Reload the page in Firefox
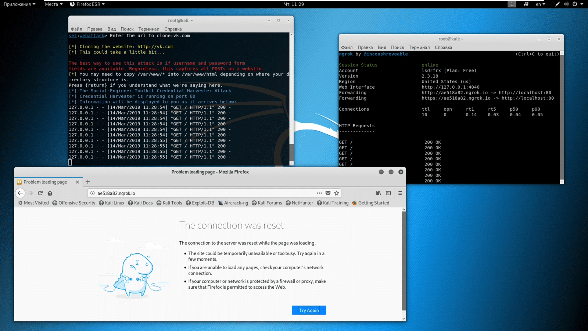Viewport: 588px width, 331px height. click(40, 193)
